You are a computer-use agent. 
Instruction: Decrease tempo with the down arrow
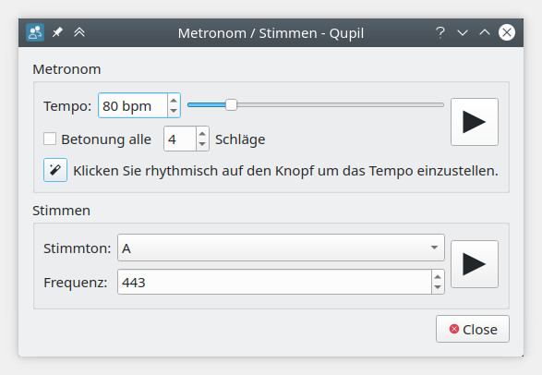coord(174,111)
